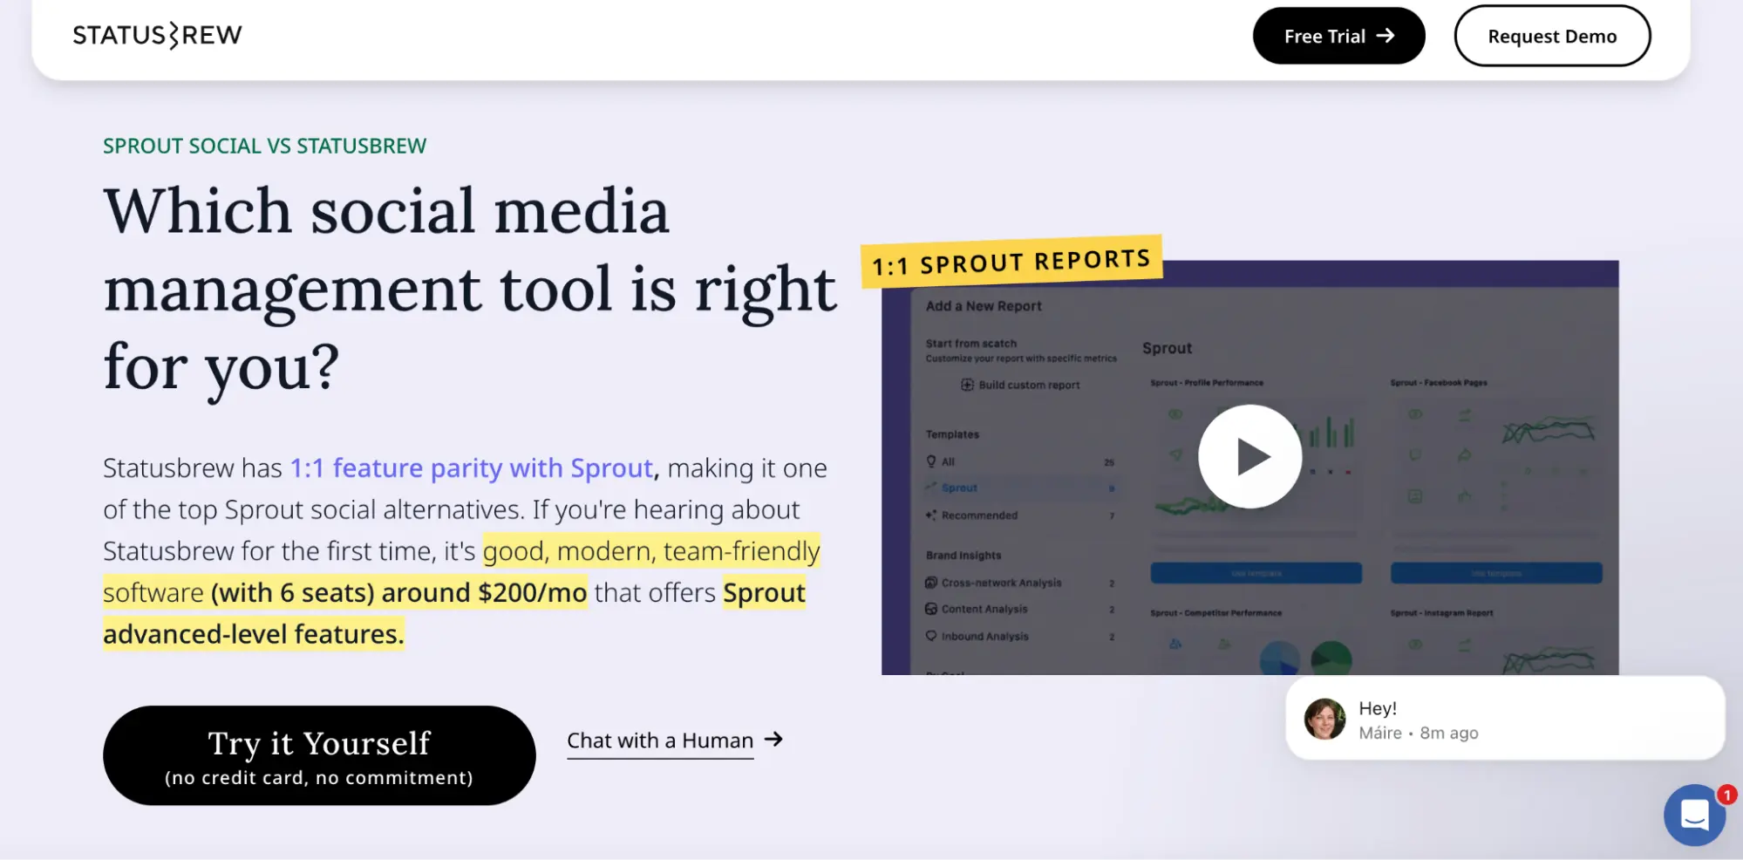The height and width of the screenshot is (860, 1743).
Task: Click the Content Analysis icon
Action: (x=931, y=609)
